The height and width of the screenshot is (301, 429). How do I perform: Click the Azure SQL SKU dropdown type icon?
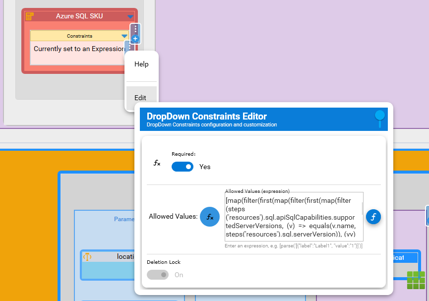point(30,16)
